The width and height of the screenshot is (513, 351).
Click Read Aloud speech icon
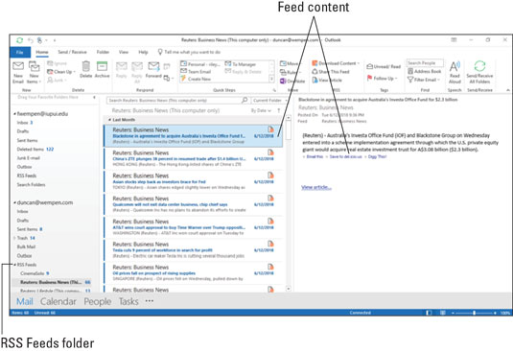click(x=455, y=72)
